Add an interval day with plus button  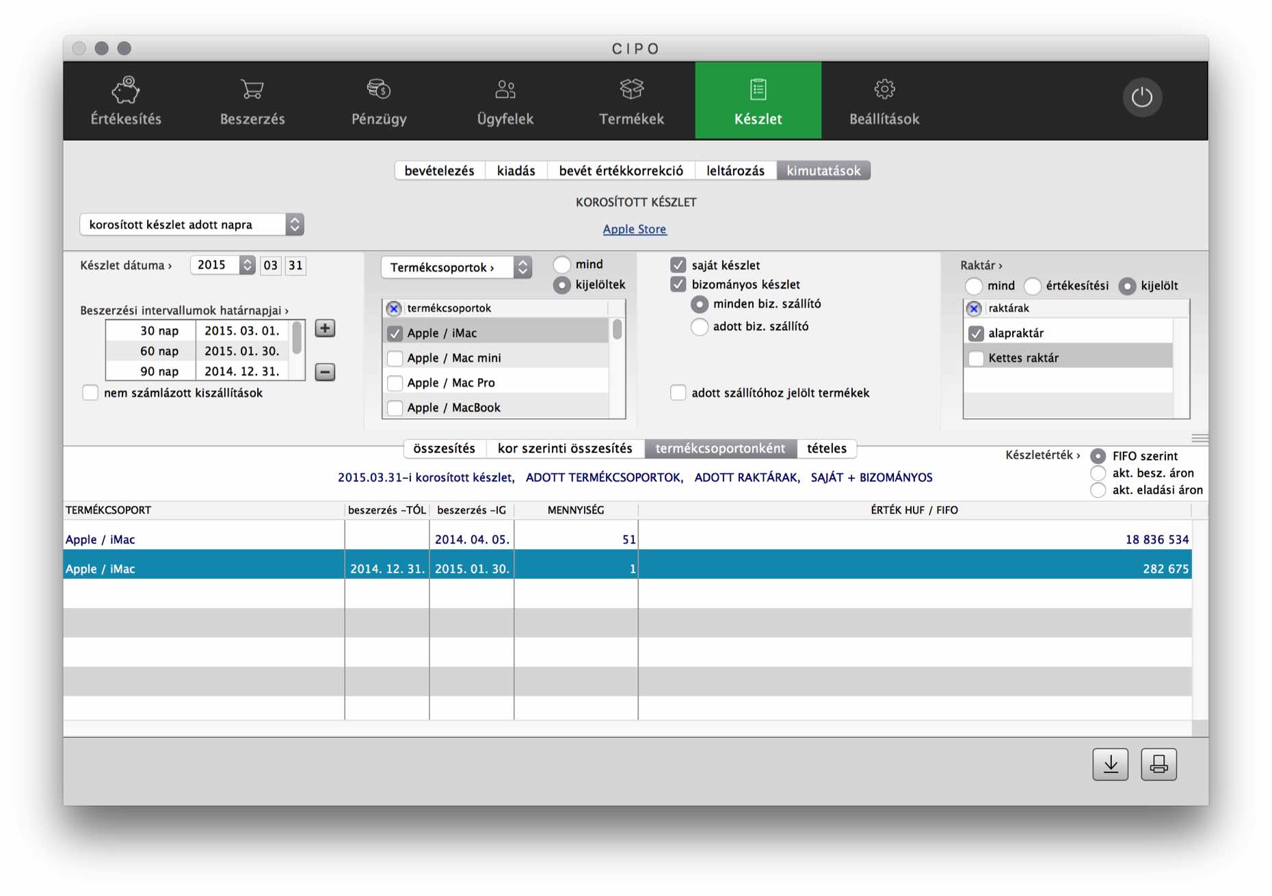[x=325, y=328]
